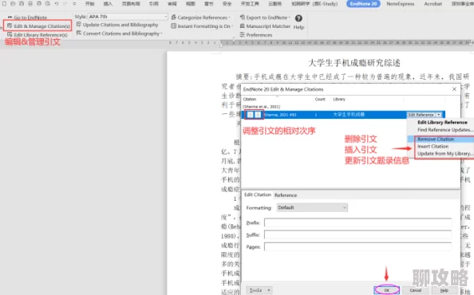Click the open folder icon in quick access toolbar
This screenshot has width=474, height=295.
pos(13,4)
